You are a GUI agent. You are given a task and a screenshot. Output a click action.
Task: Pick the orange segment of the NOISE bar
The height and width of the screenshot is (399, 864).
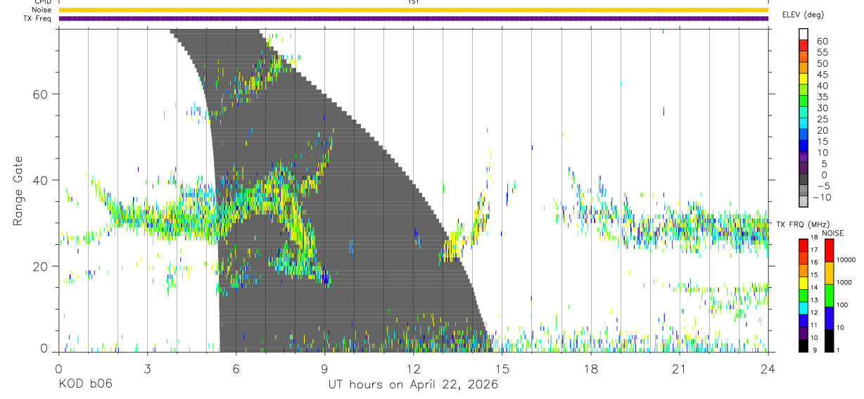(x=829, y=273)
